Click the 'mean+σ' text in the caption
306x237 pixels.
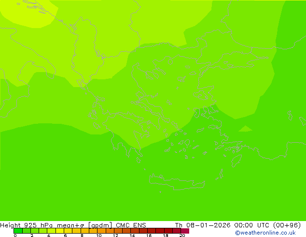[x=70, y=225]
